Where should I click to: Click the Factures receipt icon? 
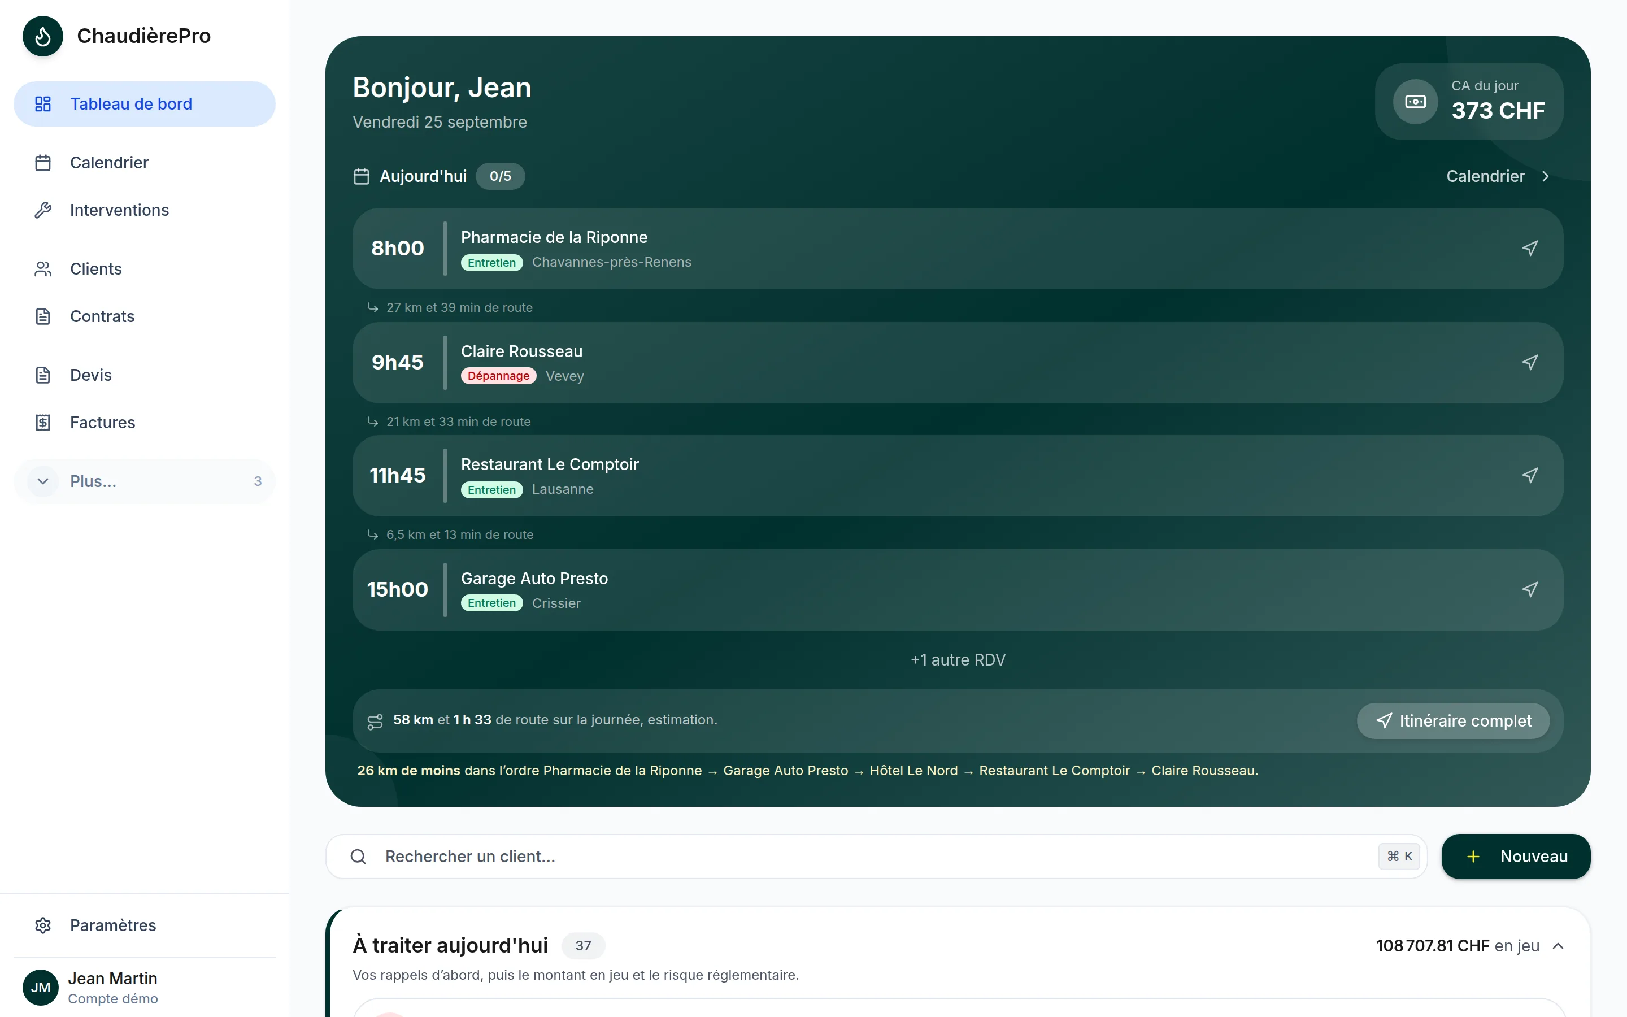[43, 423]
